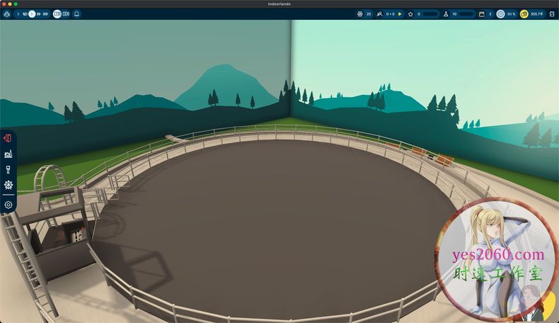Open the notifications bell
The image size is (559, 323).
pyautogui.click(x=76, y=13)
